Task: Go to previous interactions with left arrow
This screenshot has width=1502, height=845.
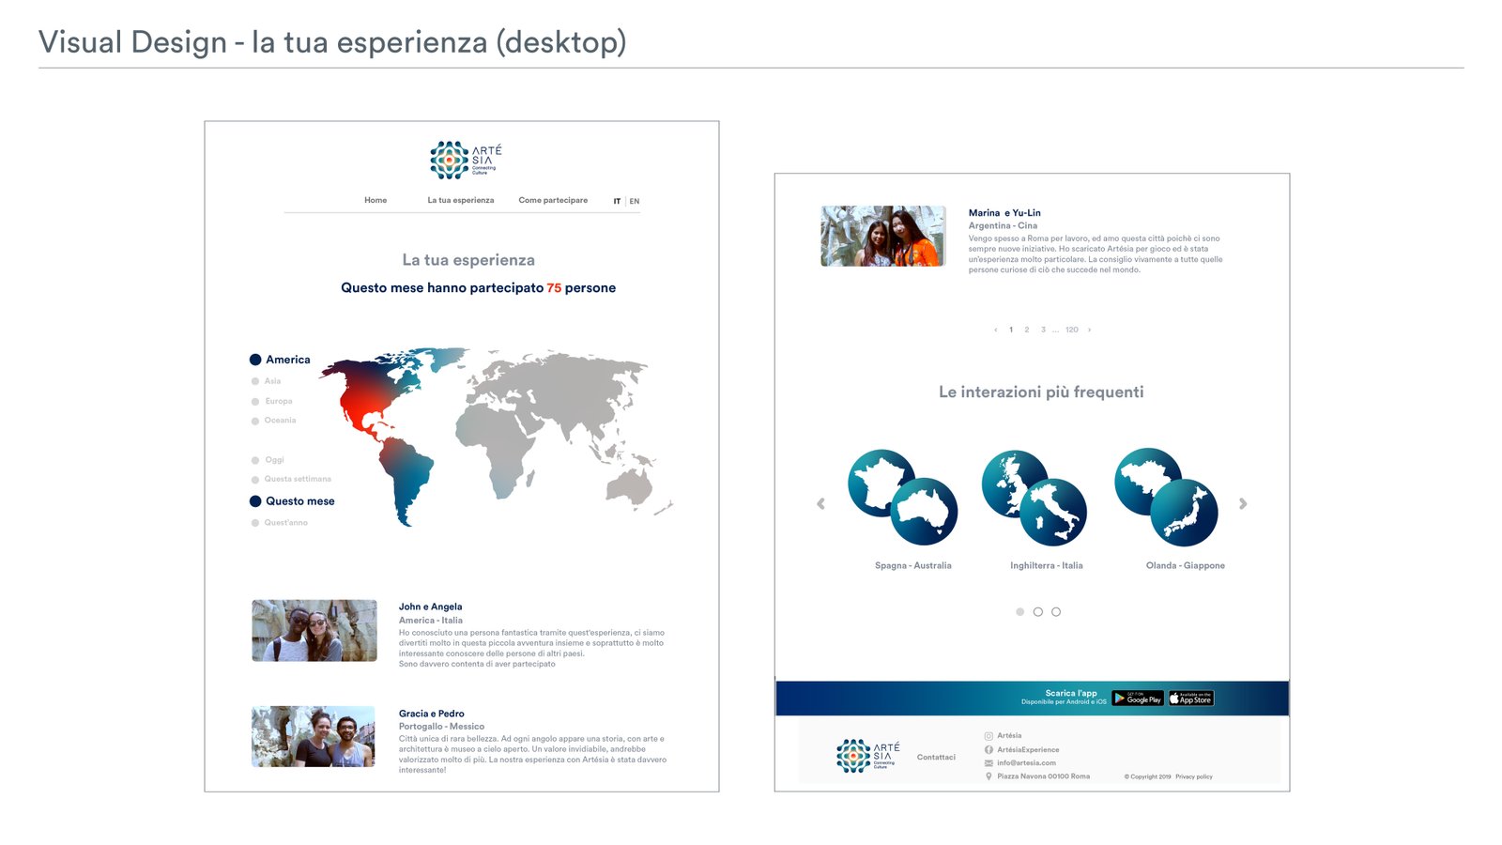Action: pyautogui.click(x=820, y=504)
